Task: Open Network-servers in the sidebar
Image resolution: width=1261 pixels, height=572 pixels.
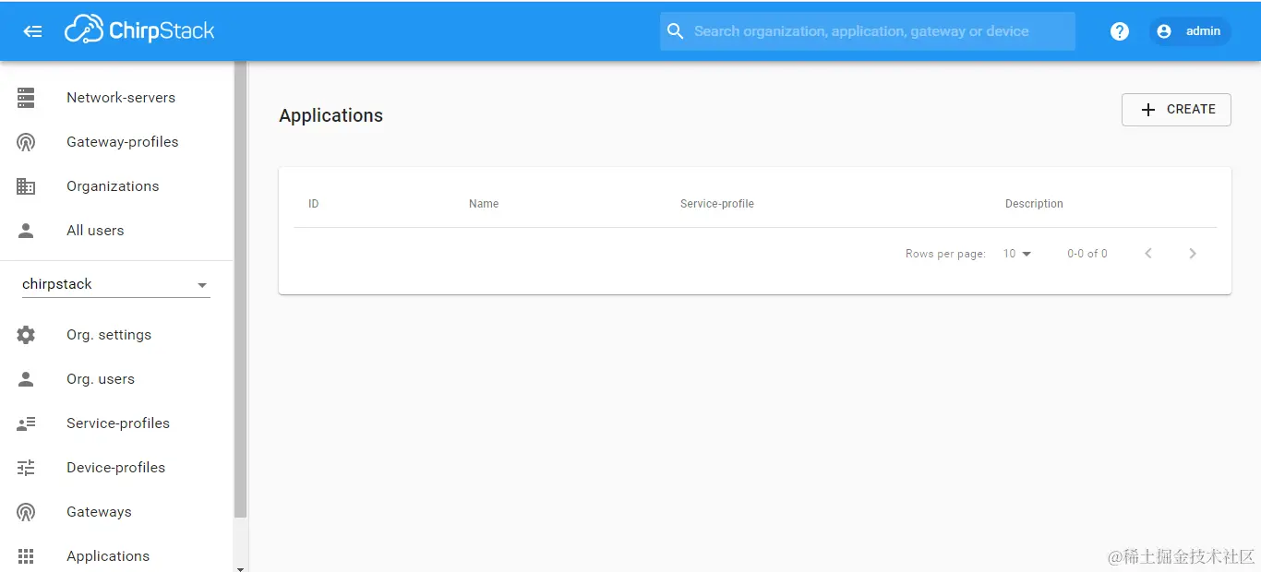Action: click(116, 97)
